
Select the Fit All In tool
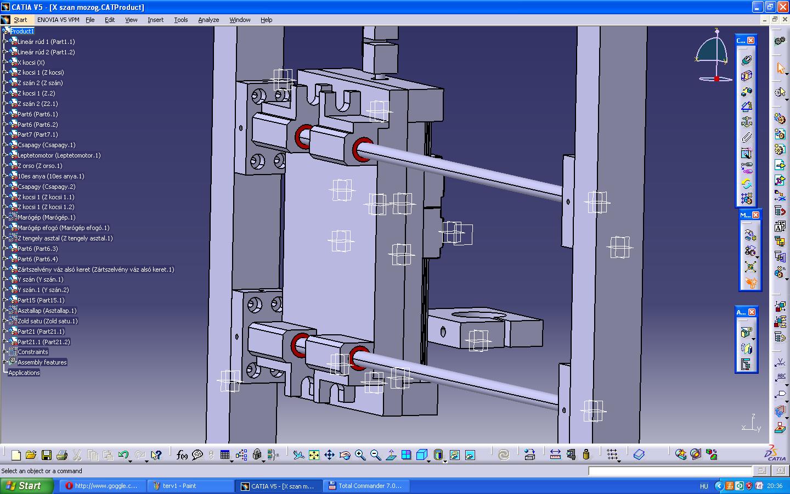click(314, 455)
